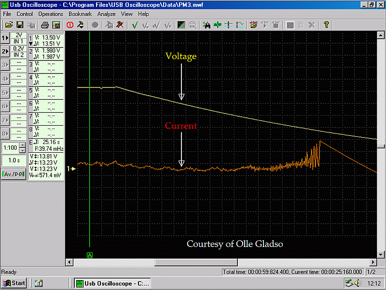Click the third grey A-checkmark icon
The image size is (386, 290).
pyautogui.click(x=157, y=25)
